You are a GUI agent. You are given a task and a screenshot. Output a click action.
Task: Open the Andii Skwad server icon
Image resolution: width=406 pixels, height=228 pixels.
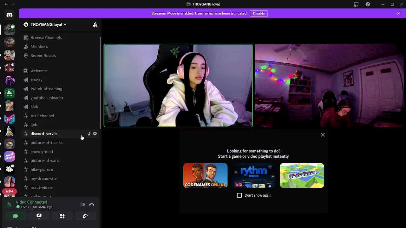tap(10, 156)
